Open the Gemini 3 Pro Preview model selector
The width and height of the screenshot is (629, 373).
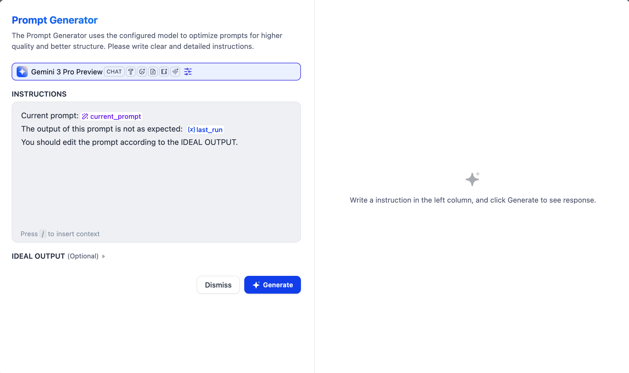click(x=67, y=72)
